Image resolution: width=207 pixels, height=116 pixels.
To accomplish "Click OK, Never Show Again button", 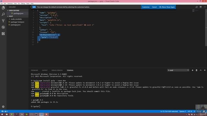I will click(x=167, y=7).
